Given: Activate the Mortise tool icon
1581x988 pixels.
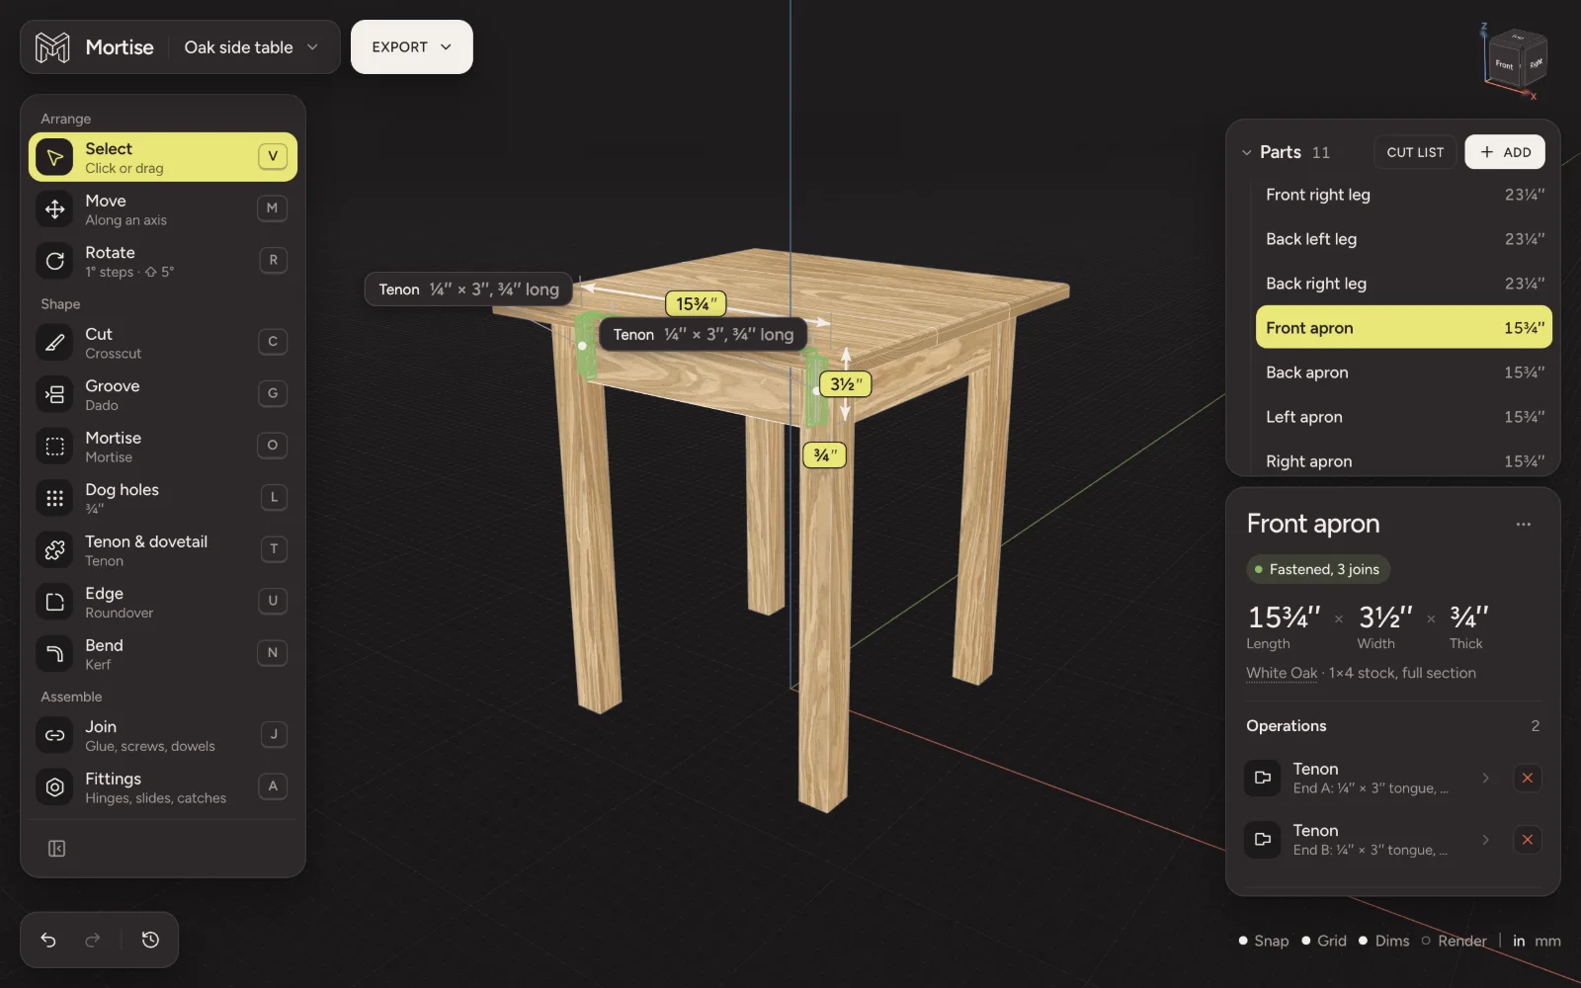Looking at the screenshot, I should [55, 447].
